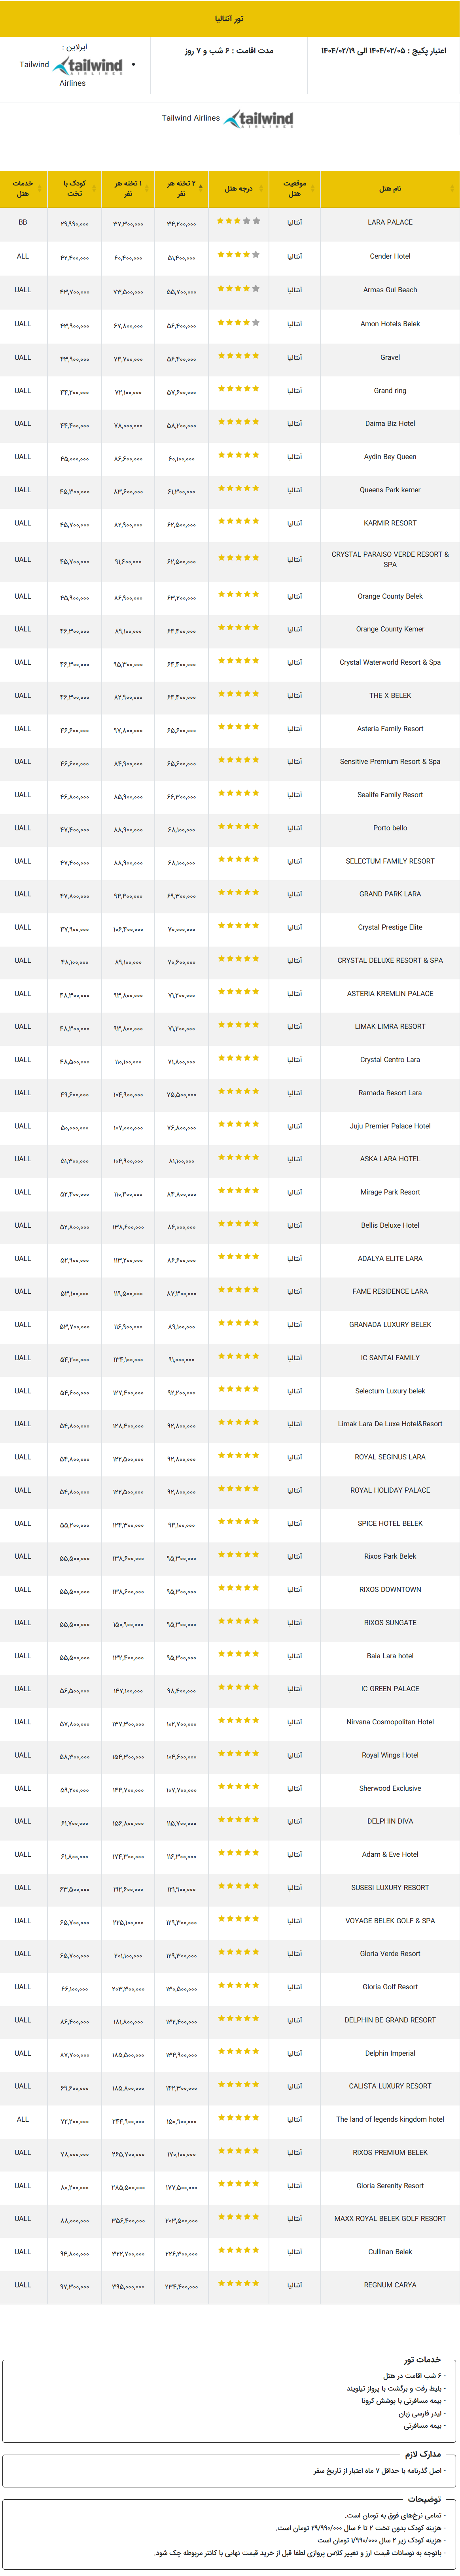Viewport: 460px width, 2576px height.
Task: Click the خدمات تور section heading
Action: click(422, 2359)
